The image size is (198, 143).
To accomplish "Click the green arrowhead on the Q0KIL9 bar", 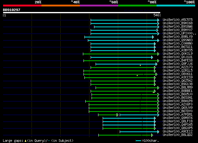I will tap(158, 54).
